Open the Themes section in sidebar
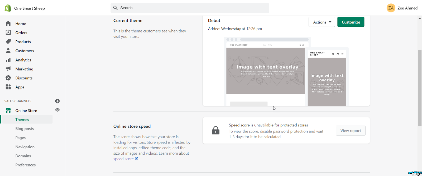 click(22, 120)
